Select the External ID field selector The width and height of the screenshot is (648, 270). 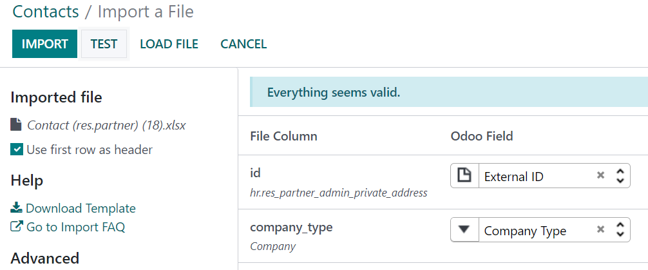coord(540,176)
